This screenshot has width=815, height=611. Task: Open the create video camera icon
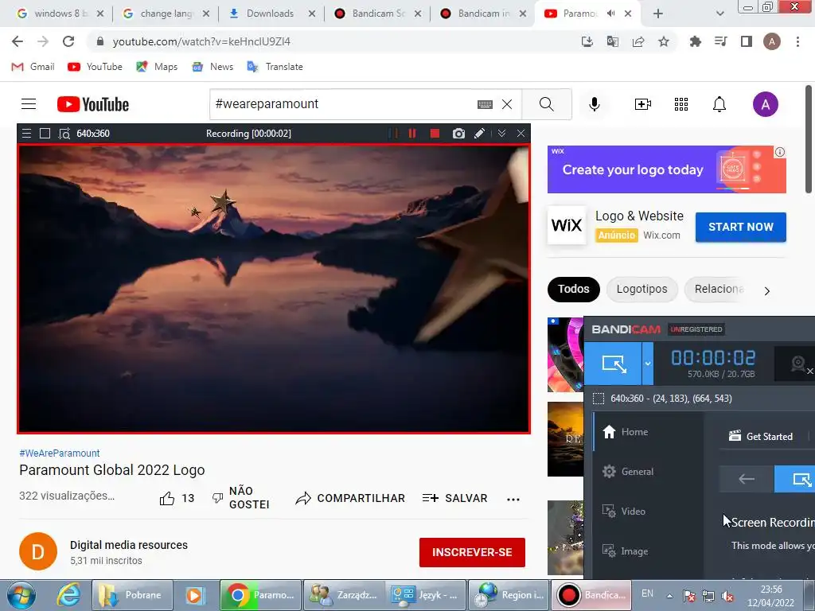tap(643, 104)
